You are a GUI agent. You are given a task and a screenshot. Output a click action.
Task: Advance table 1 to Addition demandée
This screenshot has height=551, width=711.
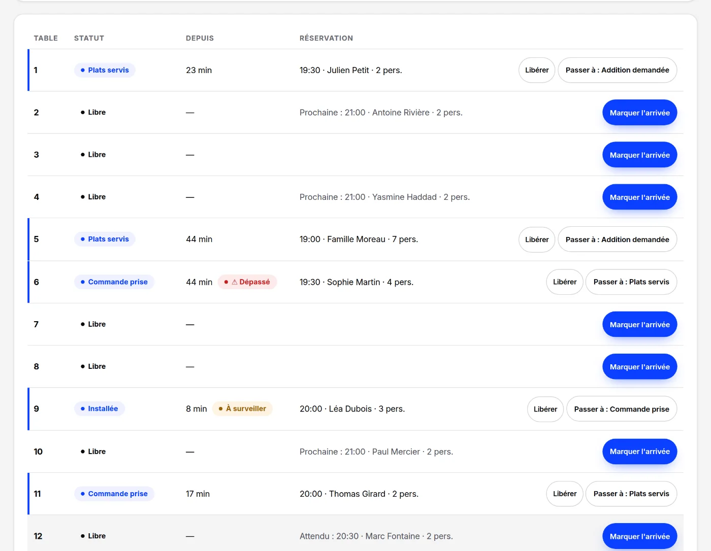click(618, 70)
